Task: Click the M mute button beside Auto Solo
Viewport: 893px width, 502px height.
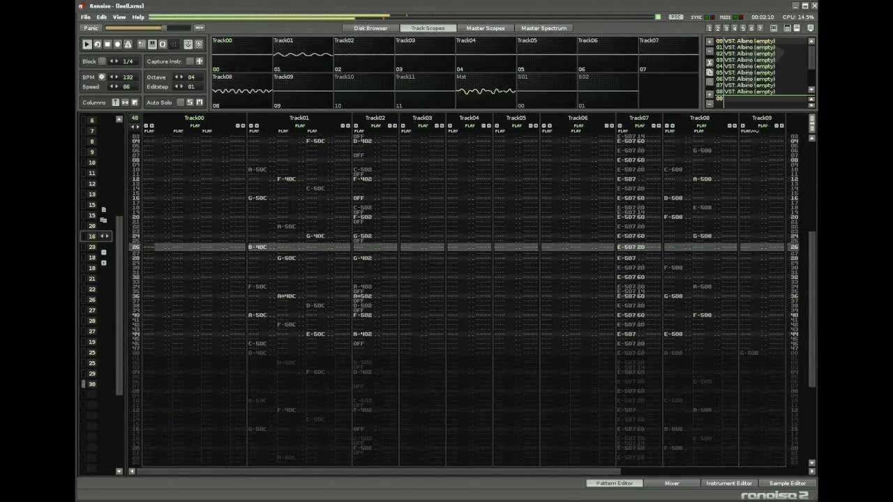Action: 200,102
